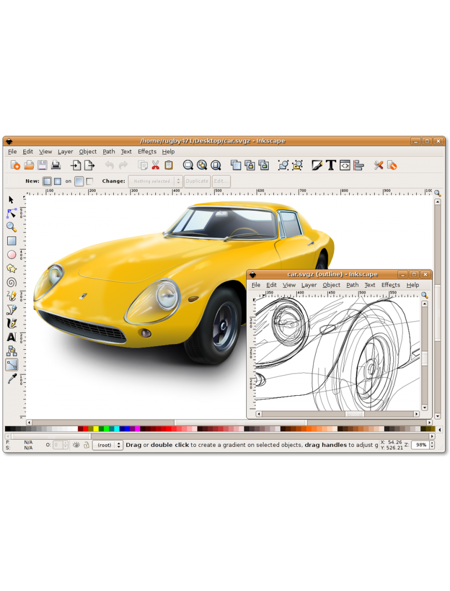Toggle current layer visibility eye icon
The image size is (450, 591).
pos(76,445)
